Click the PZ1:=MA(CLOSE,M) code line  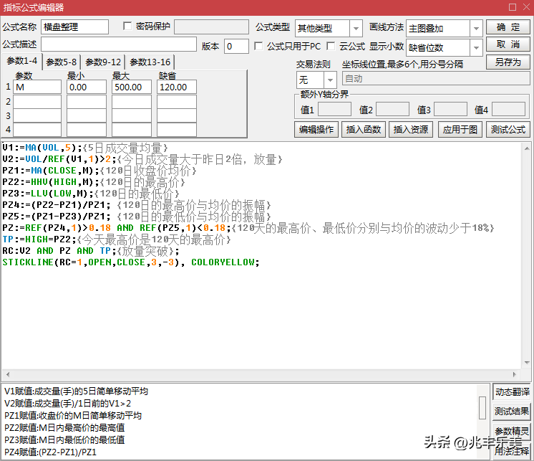coord(99,171)
